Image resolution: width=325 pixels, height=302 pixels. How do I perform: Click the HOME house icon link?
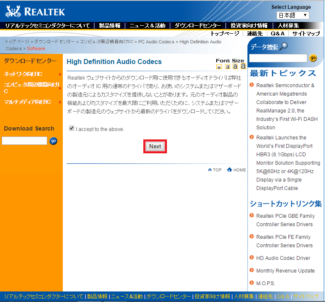pyautogui.click(x=236, y=170)
